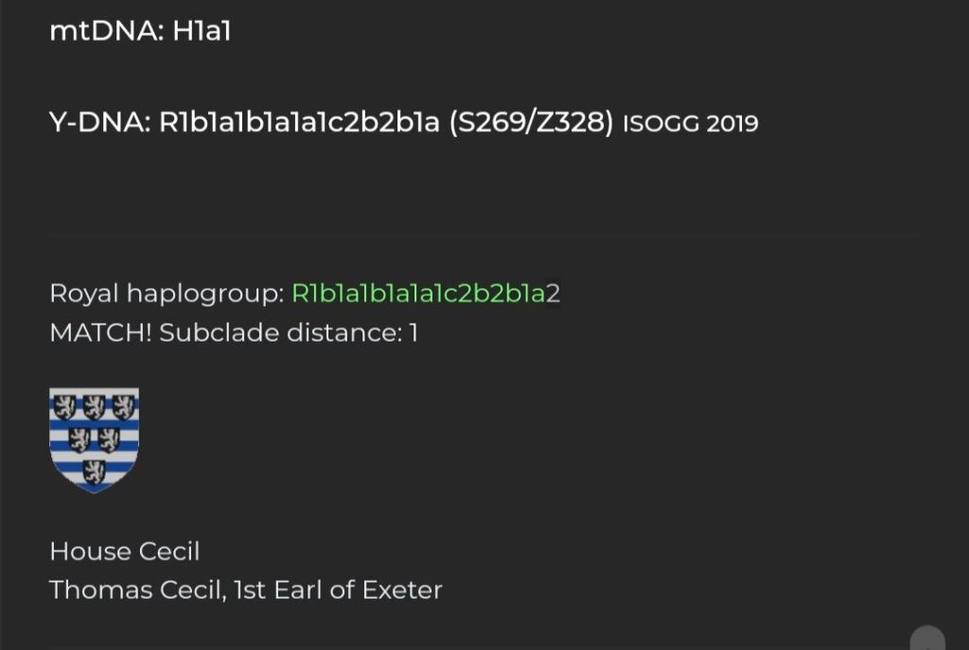Click the top-left lion on the shield
Viewport: 969px width, 650px height.
64,407
